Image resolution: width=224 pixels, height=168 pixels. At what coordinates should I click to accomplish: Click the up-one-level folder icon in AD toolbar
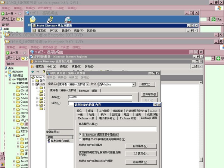(x=44, y=72)
